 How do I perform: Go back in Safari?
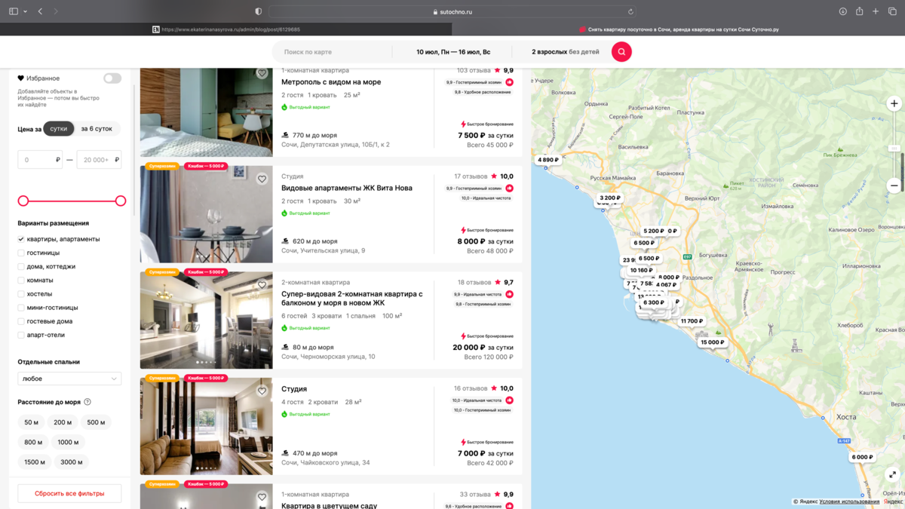click(x=40, y=11)
